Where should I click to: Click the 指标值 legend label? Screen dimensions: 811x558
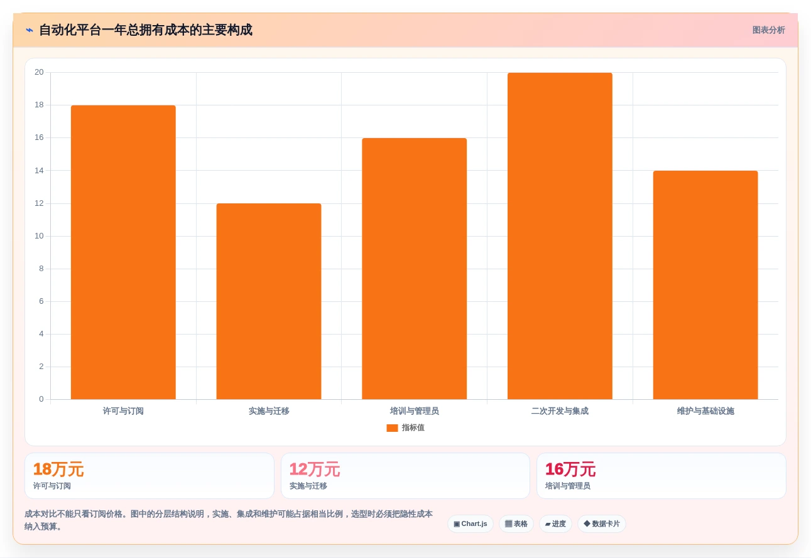tap(413, 428)
